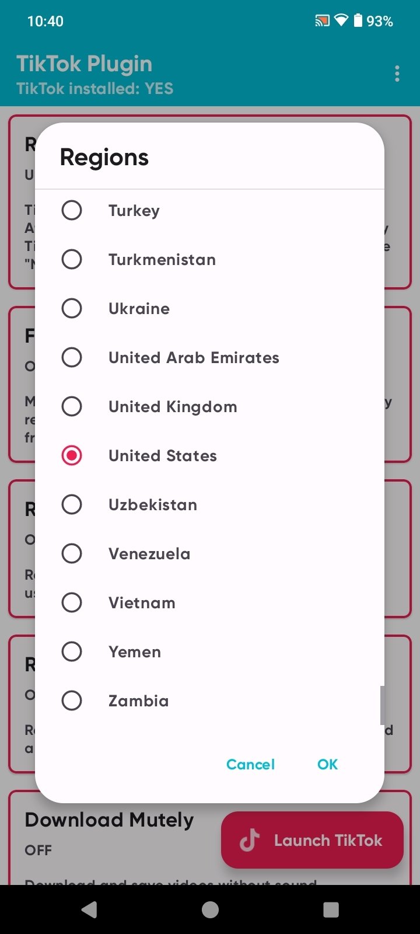This screenshot has width=420, height=934.
Task: Click the regions list scrollbar thumb
Action: (382, 705)
